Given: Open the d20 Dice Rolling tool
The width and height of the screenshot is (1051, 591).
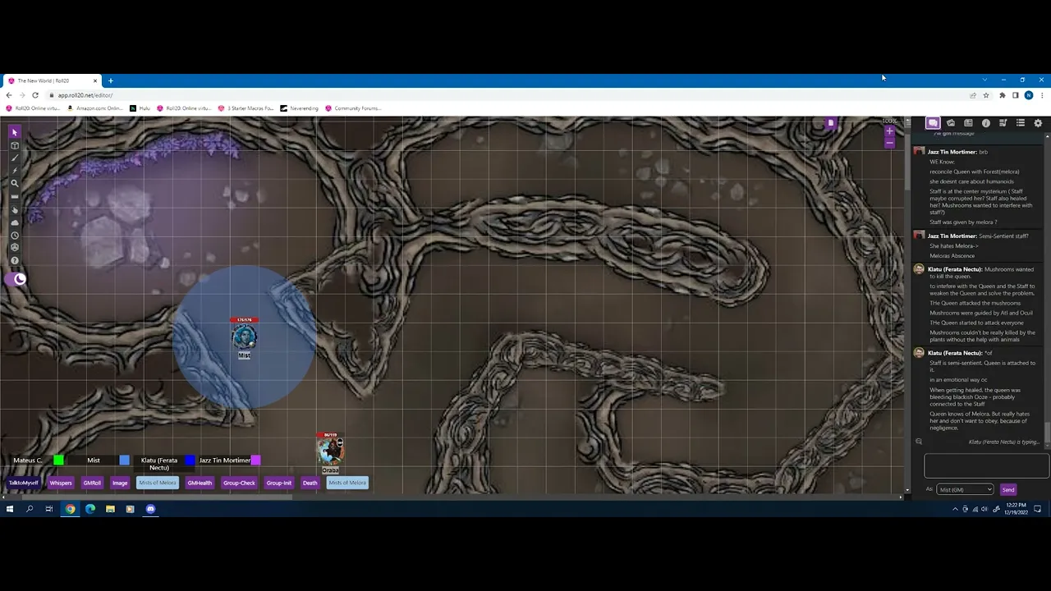Looking at the screenshot, I should pos(15,248).
